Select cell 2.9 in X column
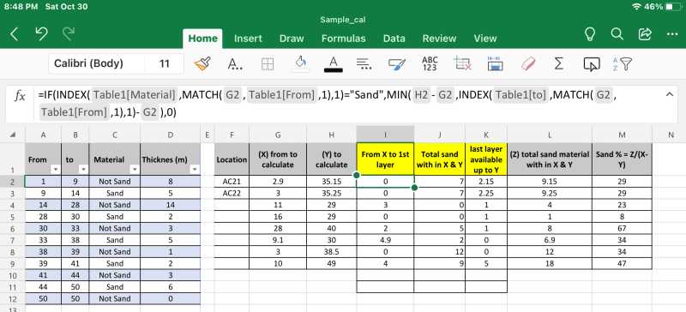 click(278, 181)
